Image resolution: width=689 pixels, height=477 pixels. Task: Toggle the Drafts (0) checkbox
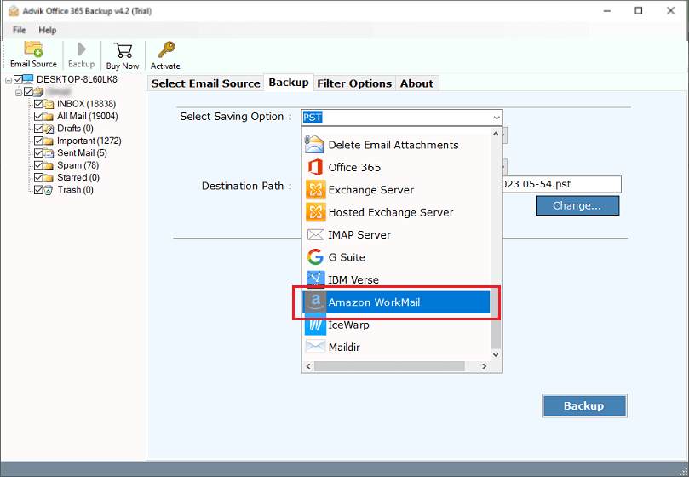38,129
